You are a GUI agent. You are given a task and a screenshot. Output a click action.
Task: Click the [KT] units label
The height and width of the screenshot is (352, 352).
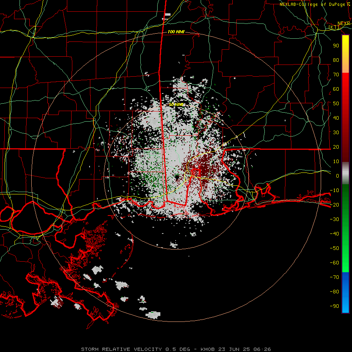tap(334, 27)
